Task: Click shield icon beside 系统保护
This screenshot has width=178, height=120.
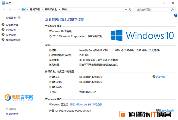Action: (3, 35)
